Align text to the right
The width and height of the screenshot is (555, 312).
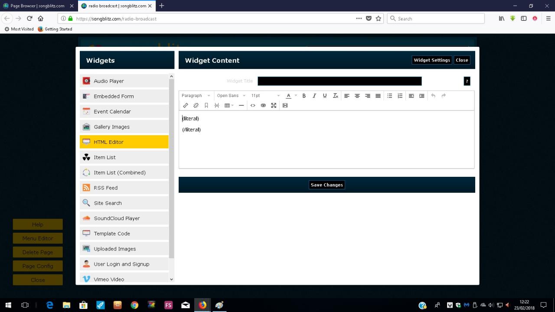[x=368, y=96]
